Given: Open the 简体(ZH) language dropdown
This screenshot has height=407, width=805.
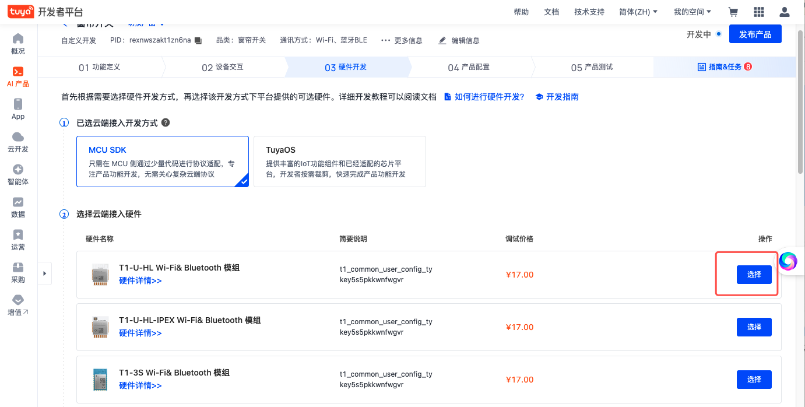Looking at the screenshot, I should point(638,12).
